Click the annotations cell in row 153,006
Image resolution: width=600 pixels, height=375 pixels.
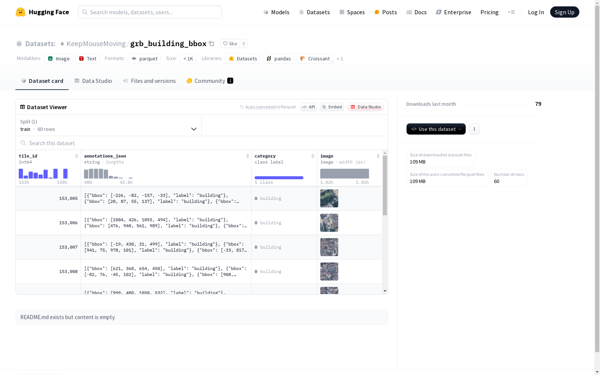tap(166, 223)
